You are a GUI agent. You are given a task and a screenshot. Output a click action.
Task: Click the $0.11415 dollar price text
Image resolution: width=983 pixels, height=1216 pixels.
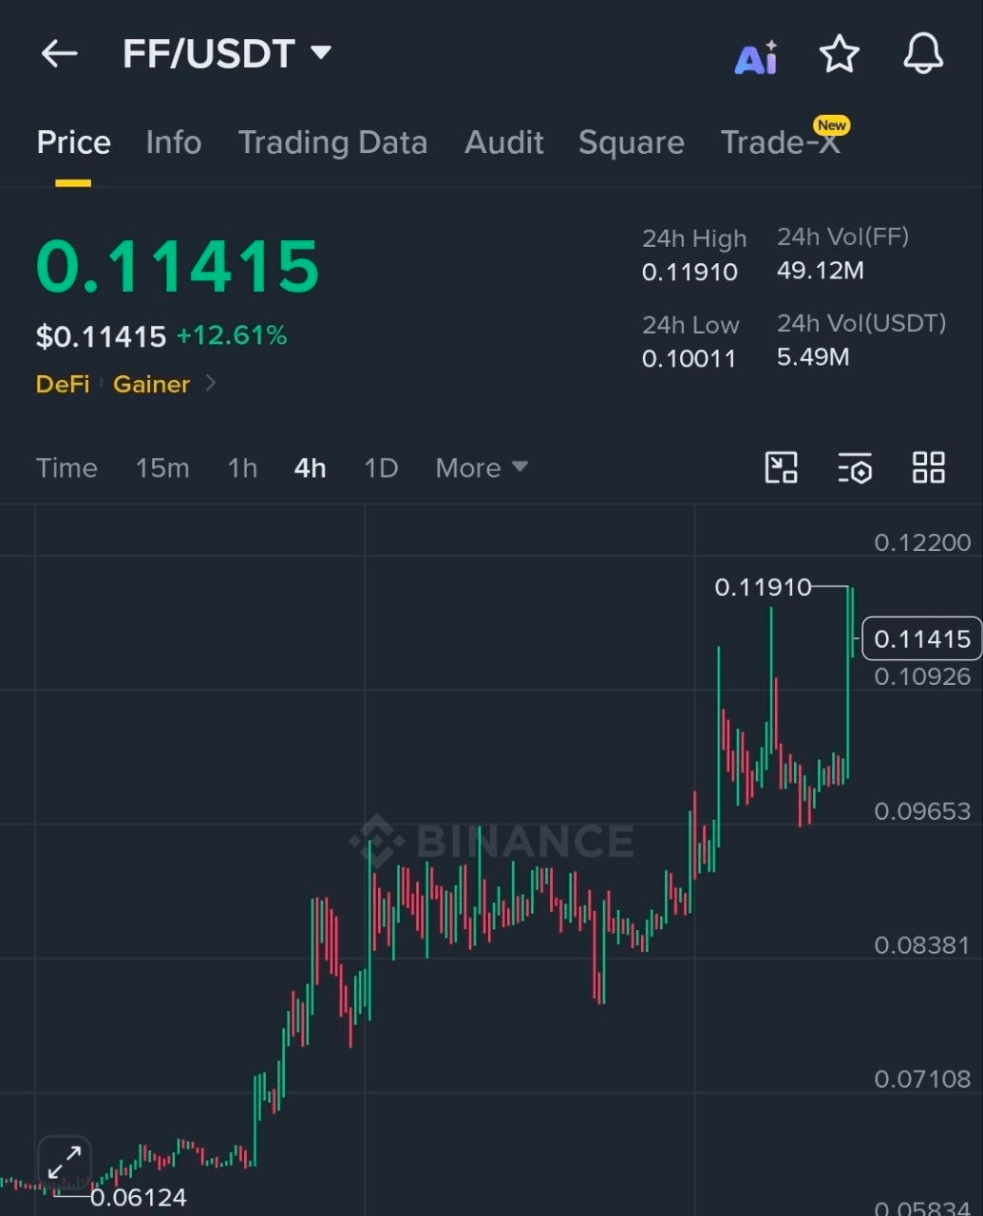101,336
